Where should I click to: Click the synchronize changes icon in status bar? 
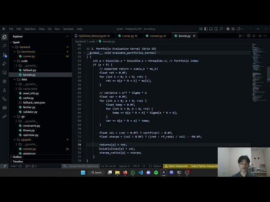[x=20, y=166]
